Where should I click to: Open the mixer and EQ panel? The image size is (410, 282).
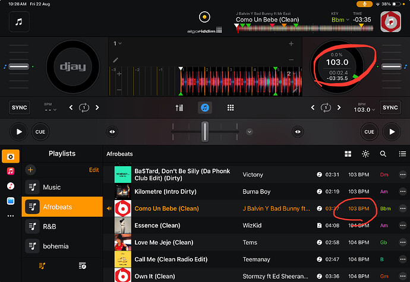[x=179, y=107]
